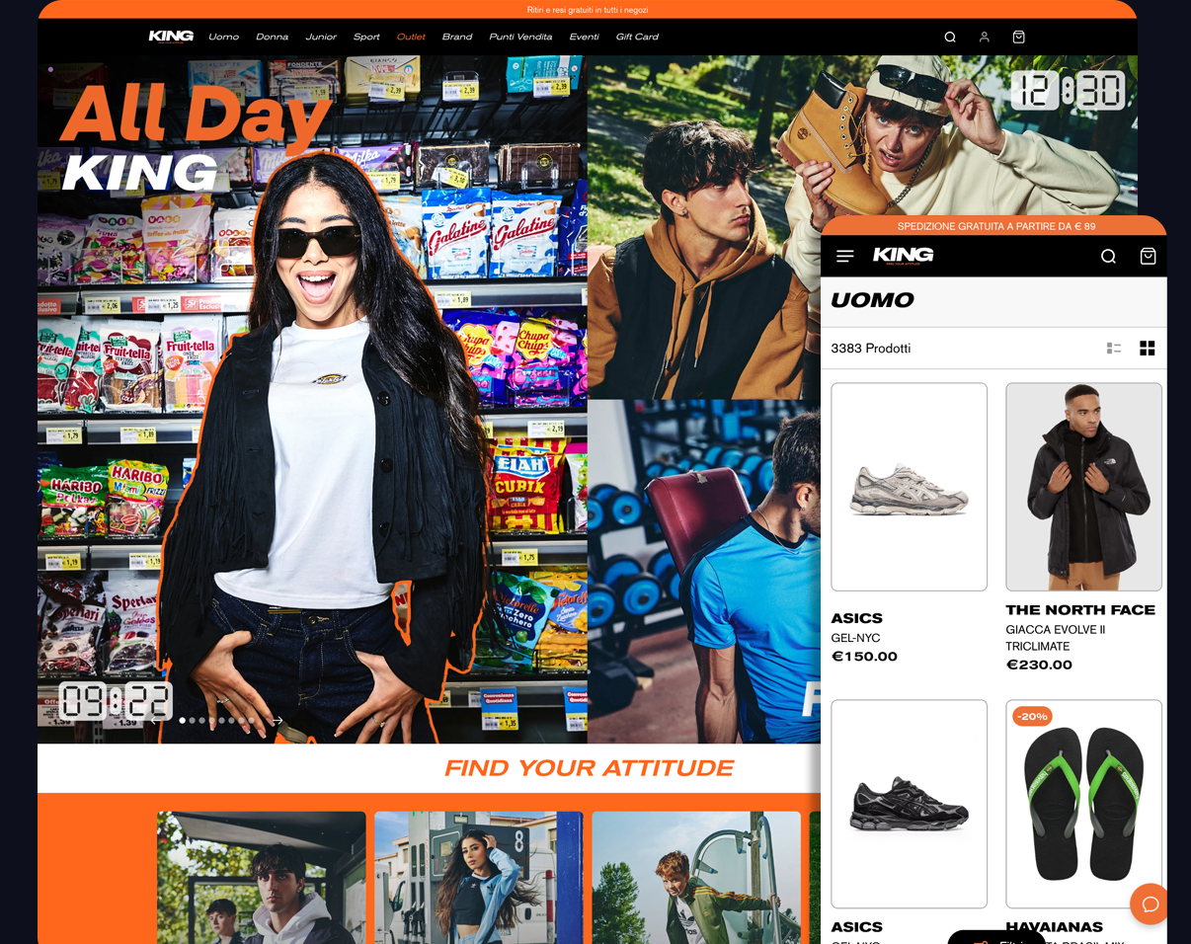Switch to grid view layout
Viewport: 1191px width, 944px height.
pos(1148,349)
